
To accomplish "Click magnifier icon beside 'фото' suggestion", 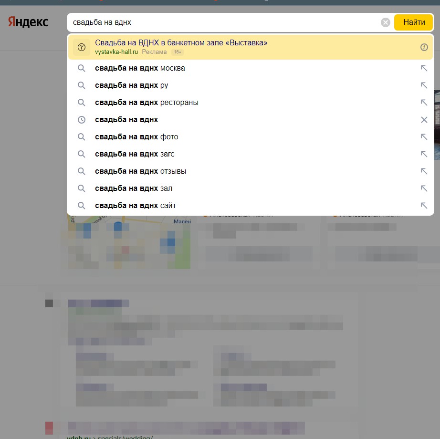I will 82,137.
